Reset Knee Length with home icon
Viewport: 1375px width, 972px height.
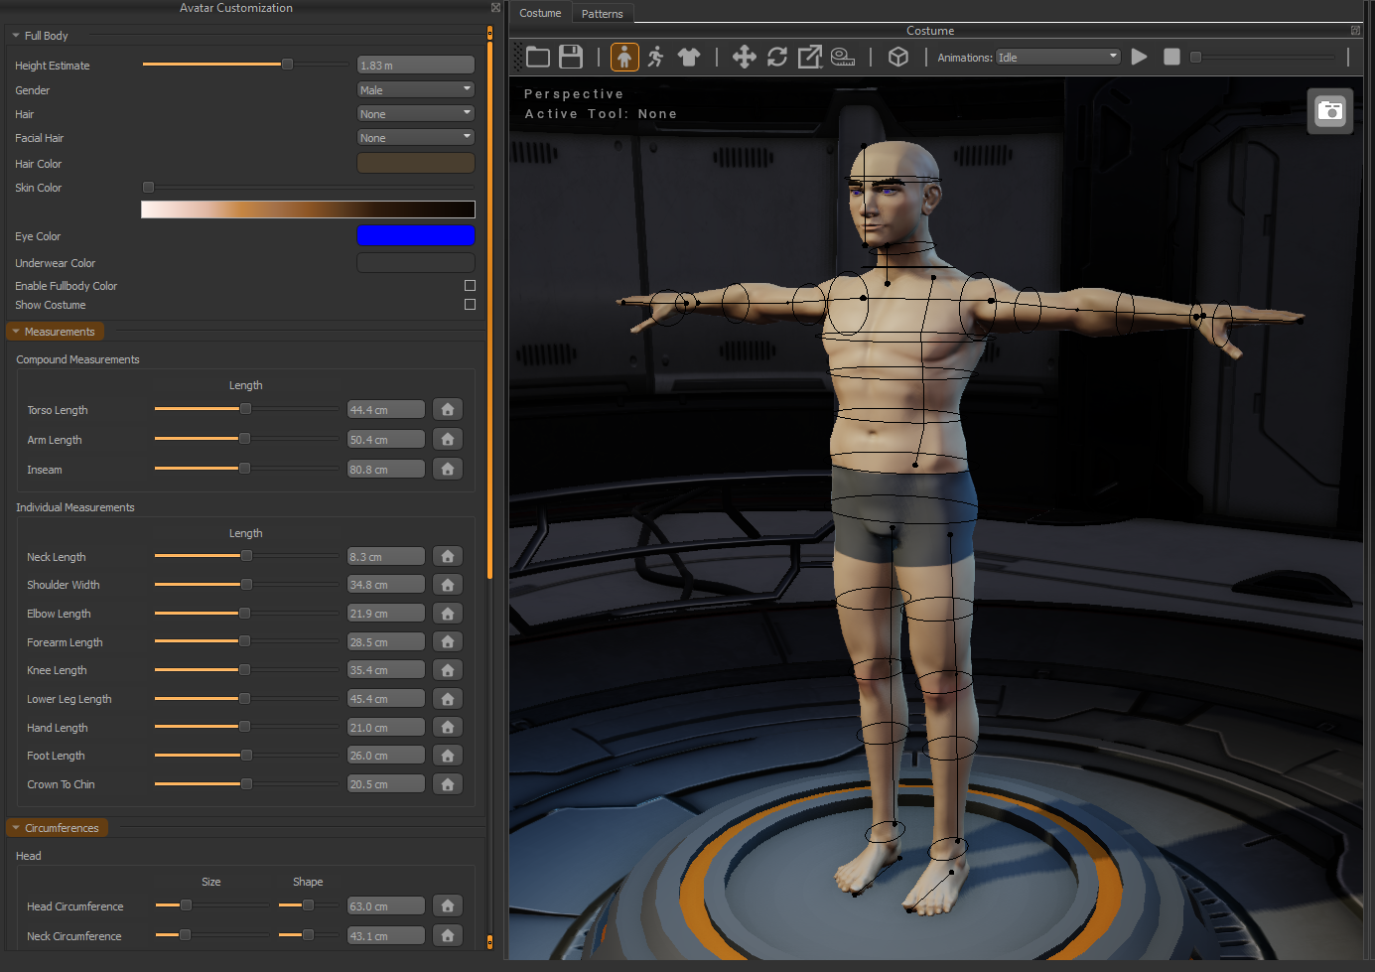(x=448, y=670)
